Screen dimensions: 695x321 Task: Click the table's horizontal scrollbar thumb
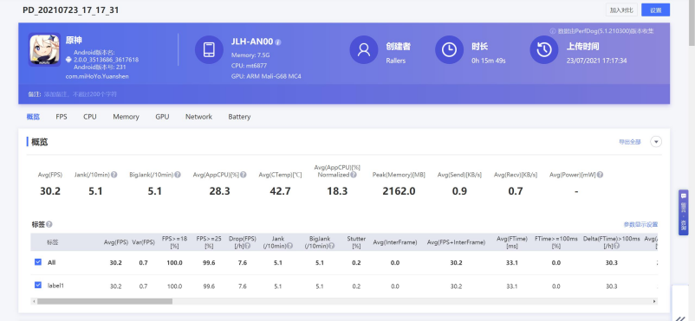pos(105,301)
